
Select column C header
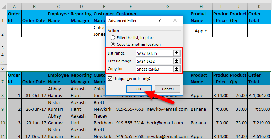[x=58, y=7]
